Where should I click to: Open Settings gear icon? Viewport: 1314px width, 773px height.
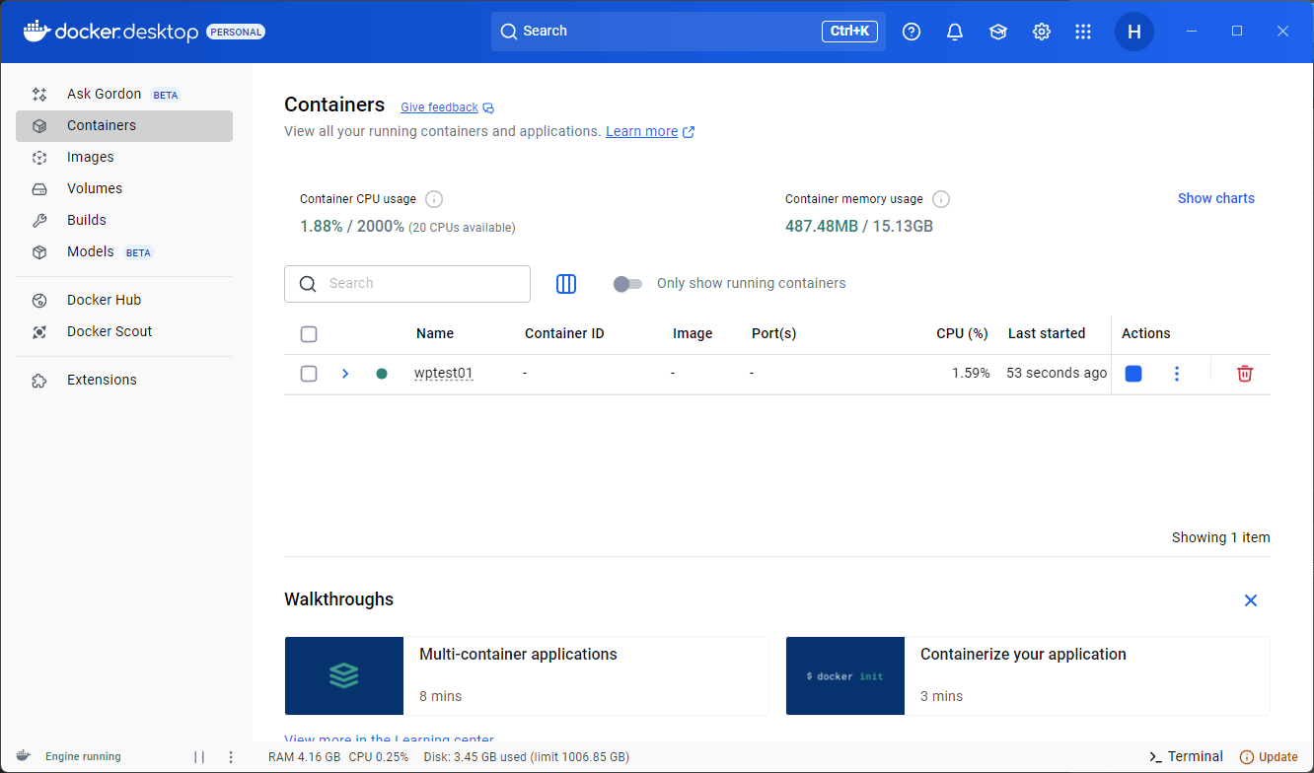(x=1042, y=32)
